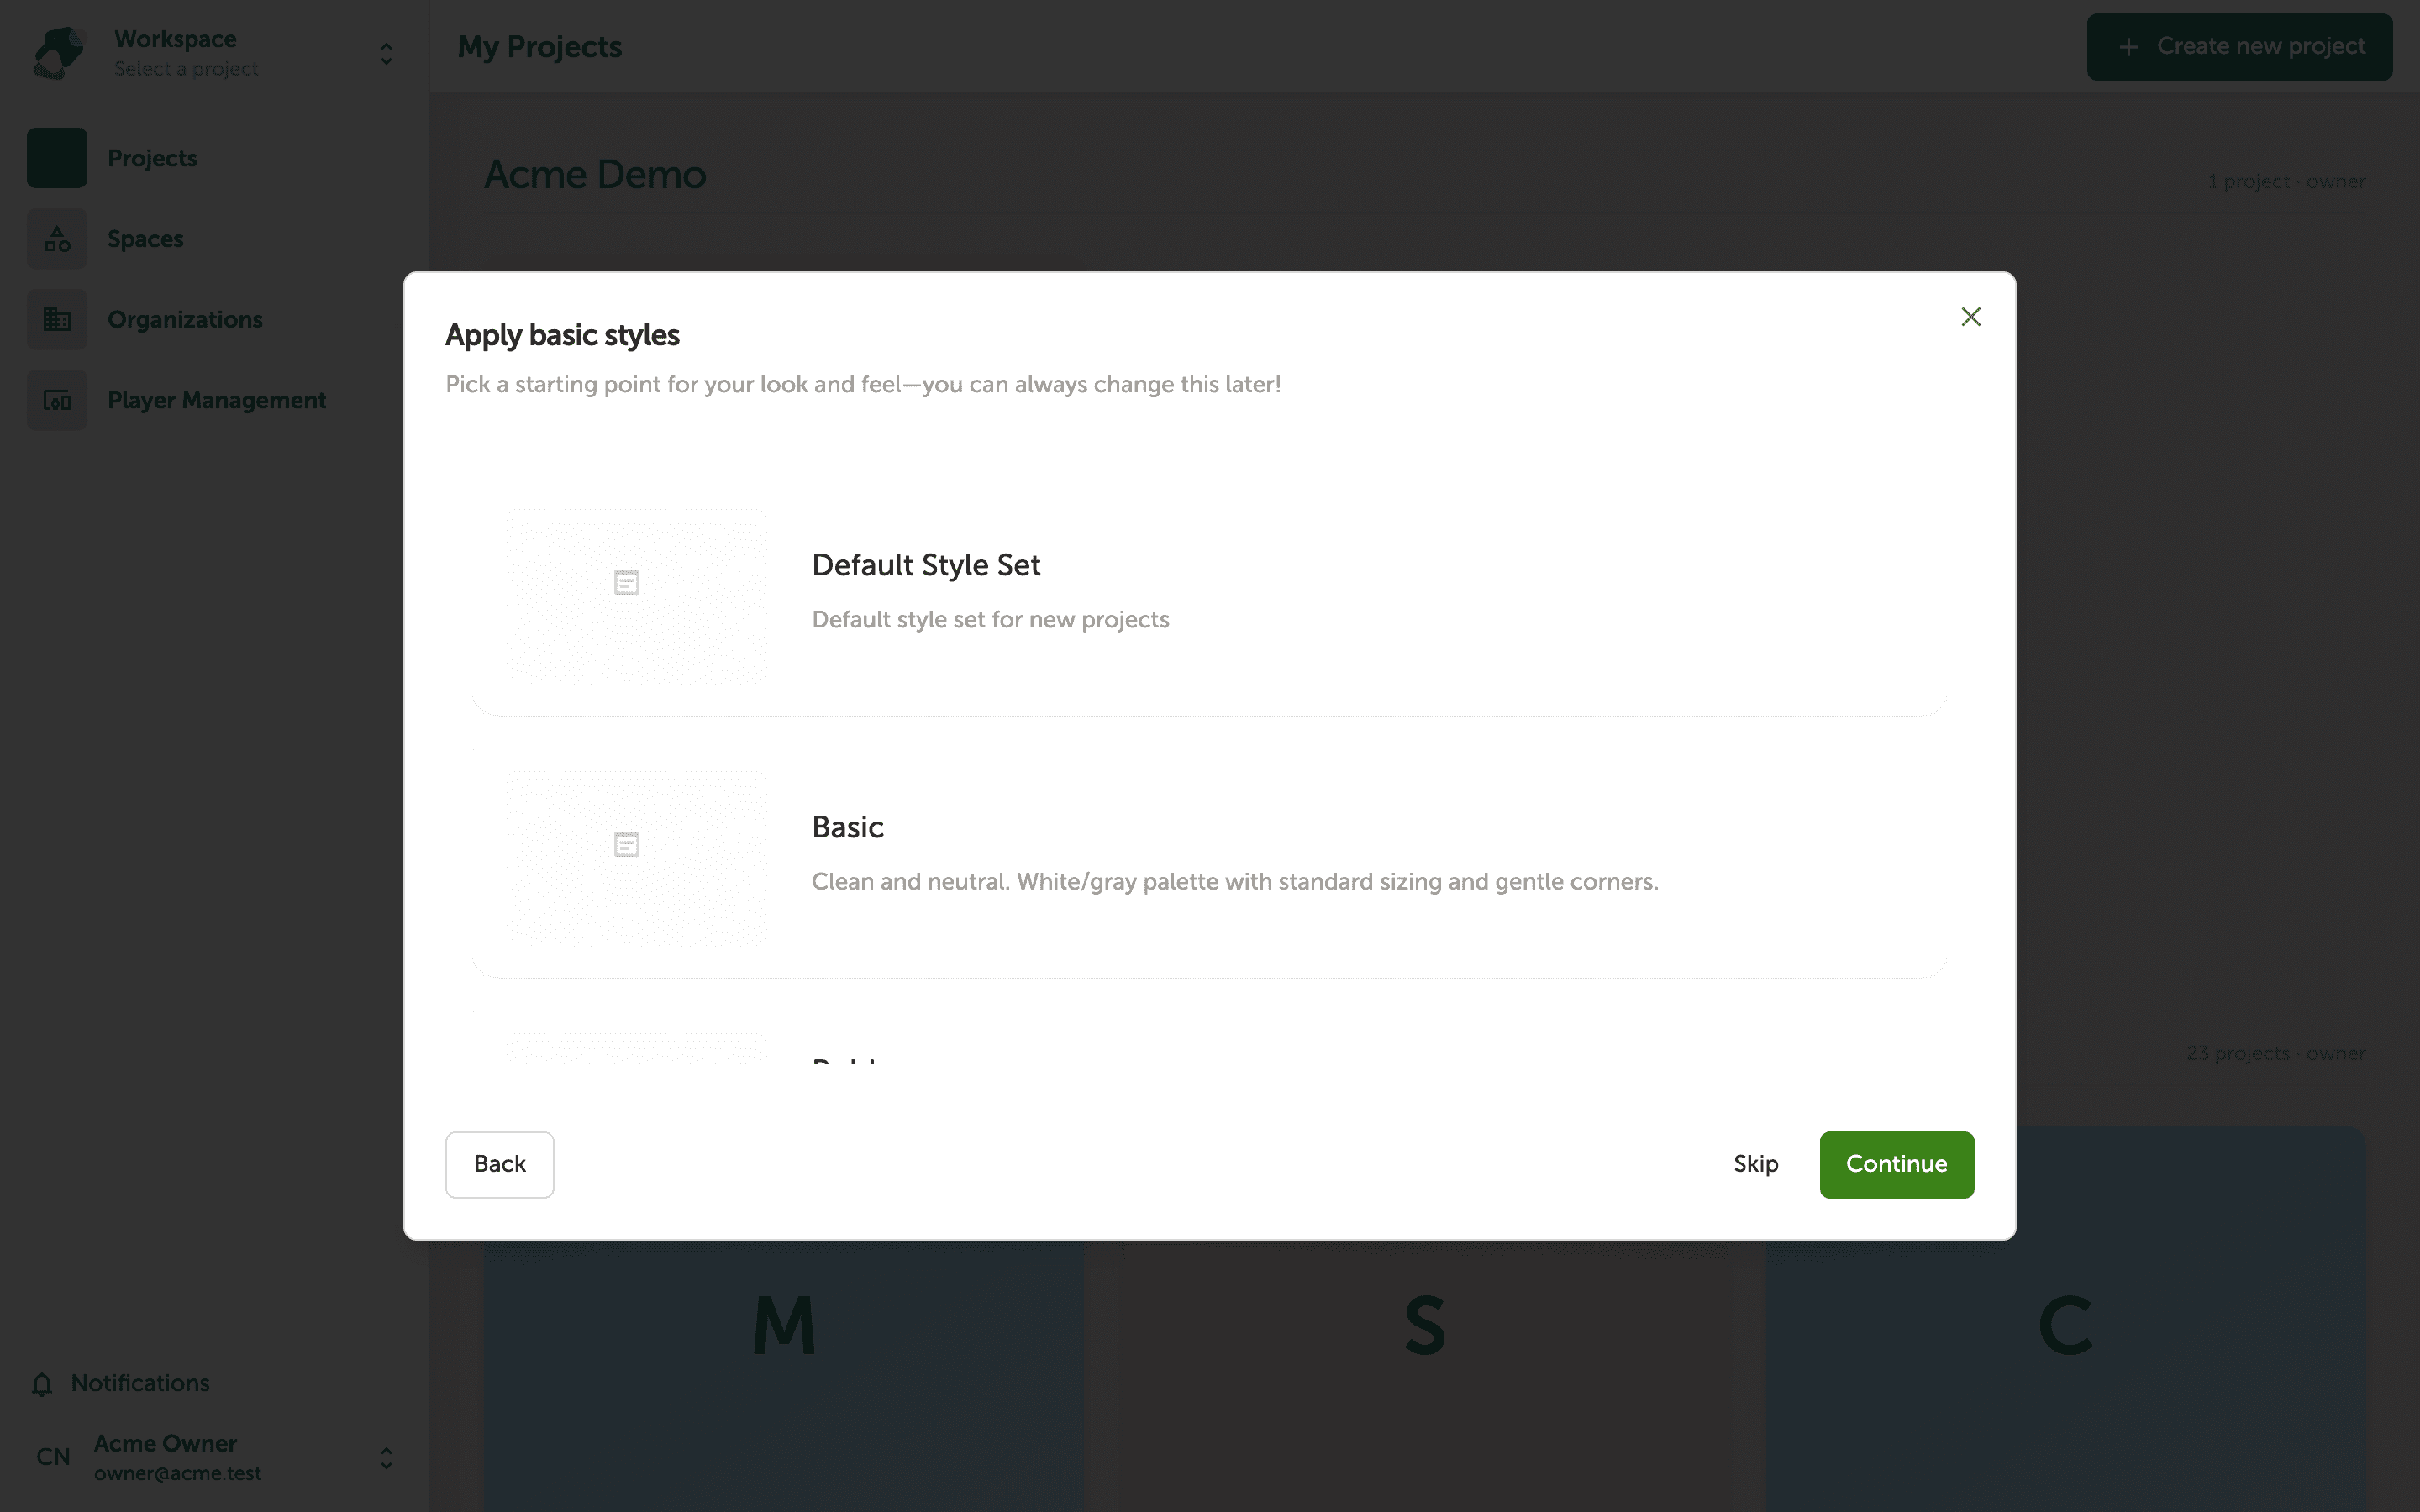Image resolution: width=2420 pixels, height=1512 pixels.
Task: Click the document icon in Basic preview
Action: [627, 845]
